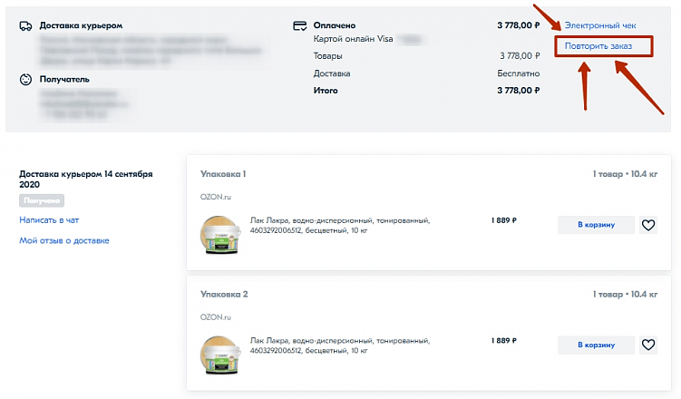Click the Package 2 heading
The image size is (681, 399).
pos(224,294)
